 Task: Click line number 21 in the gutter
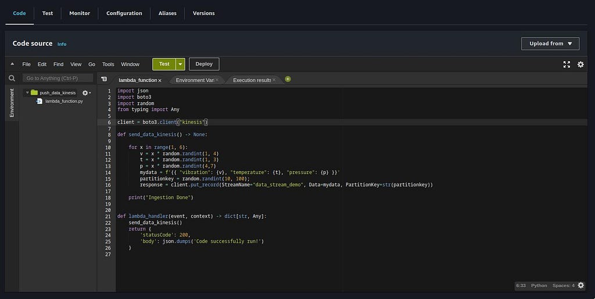tap(108, 216)
